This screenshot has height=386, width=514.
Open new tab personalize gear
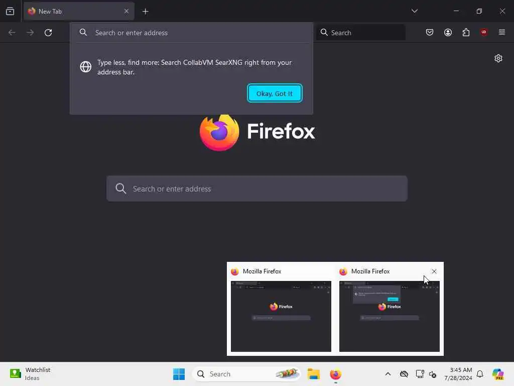click(x=498, y=58)
